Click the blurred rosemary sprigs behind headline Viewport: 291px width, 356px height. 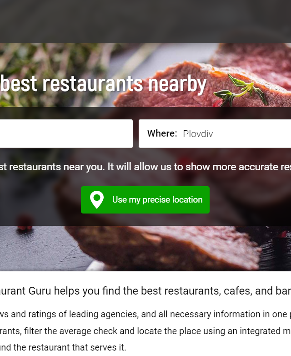pyautogui.click(x=52, y=68)
